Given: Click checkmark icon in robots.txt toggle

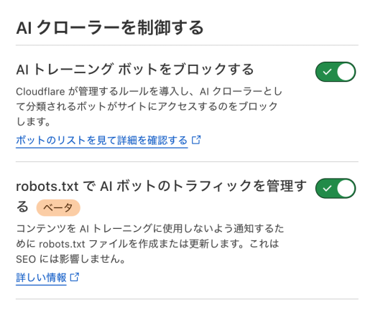Looking at the screenshot, I should (x=327, y=189).
